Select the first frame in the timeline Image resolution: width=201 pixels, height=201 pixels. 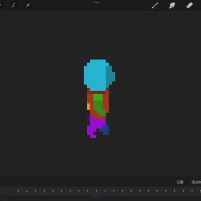point(18,191)
